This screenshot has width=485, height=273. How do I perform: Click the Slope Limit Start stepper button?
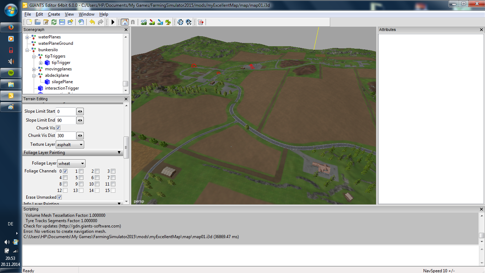pos(80,111)
